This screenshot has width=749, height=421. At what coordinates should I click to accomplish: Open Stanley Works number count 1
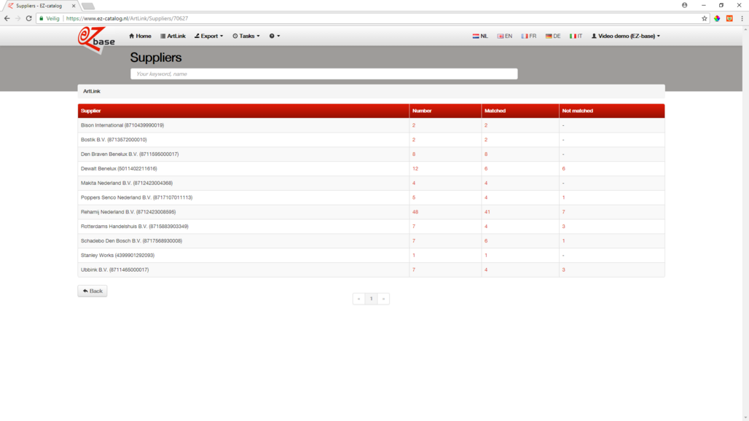coord(414,256)
